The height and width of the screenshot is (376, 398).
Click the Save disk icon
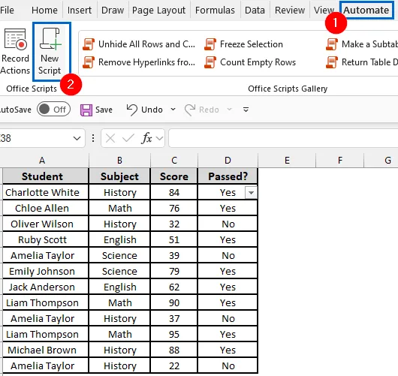coord(86,110)
